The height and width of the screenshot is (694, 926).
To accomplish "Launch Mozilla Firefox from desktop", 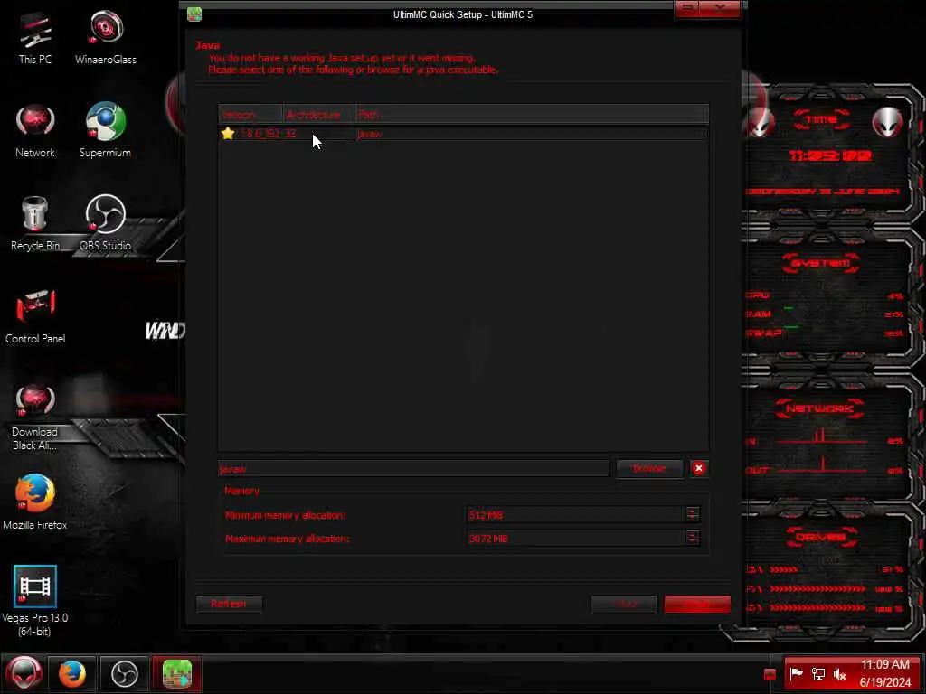I will tap(35, 502).
